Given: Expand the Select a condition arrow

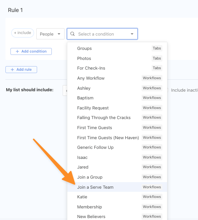Looking at the screenshot, I should pyautogui.click(x=132, y=34).
